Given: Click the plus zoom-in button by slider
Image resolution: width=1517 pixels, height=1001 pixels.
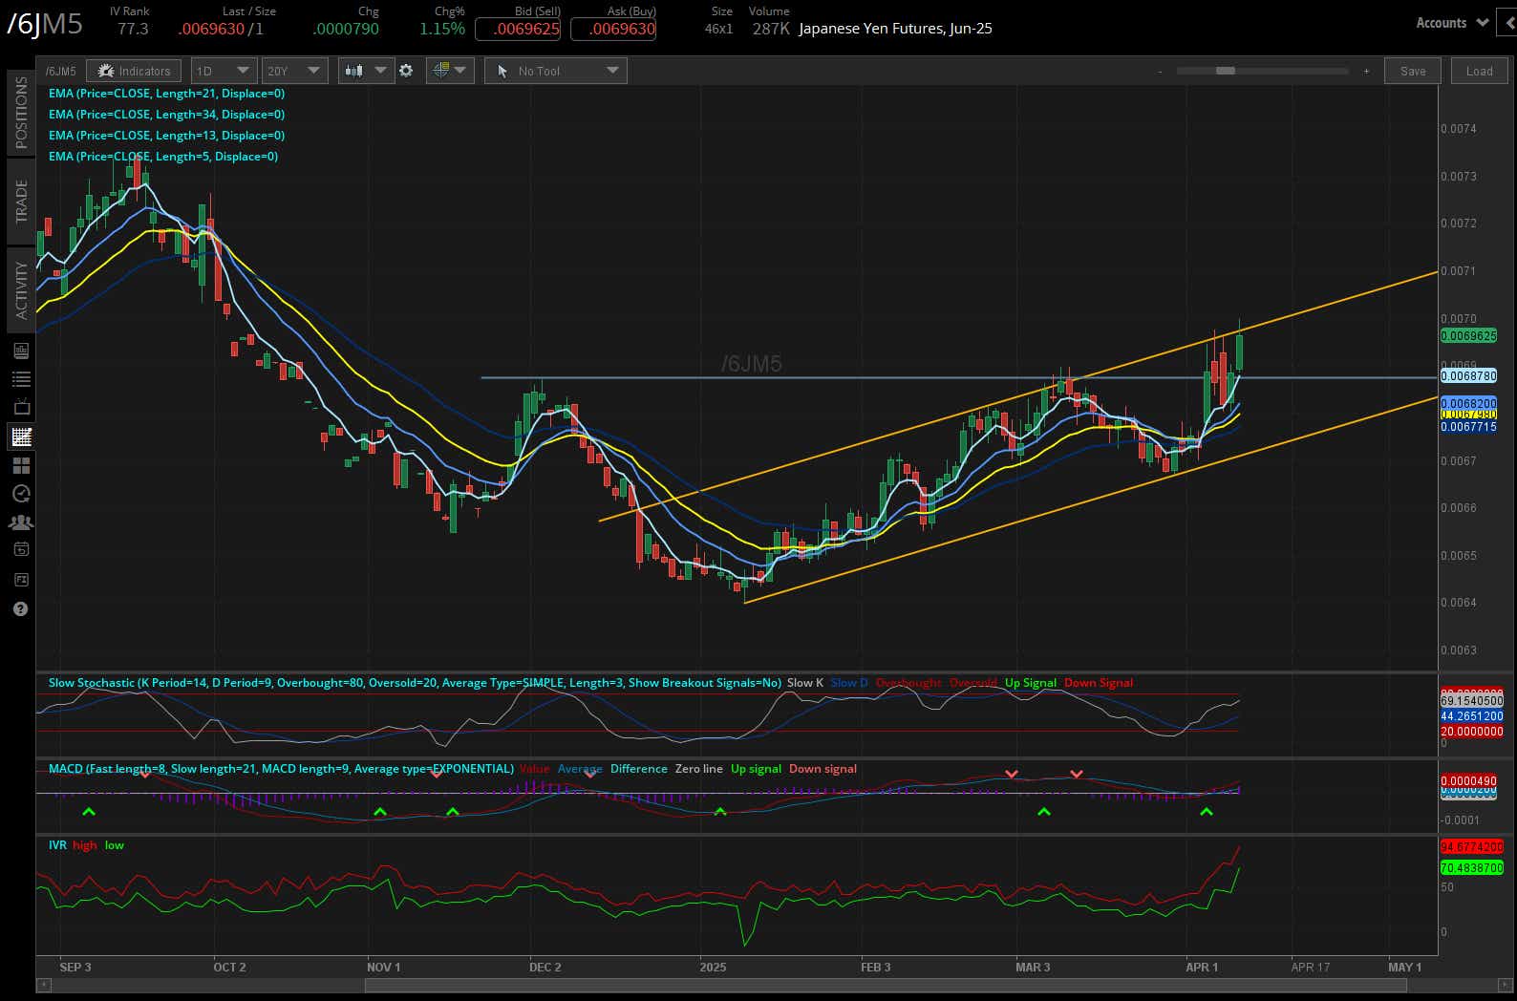Looking at the screenshot, I should point(1366,71).
